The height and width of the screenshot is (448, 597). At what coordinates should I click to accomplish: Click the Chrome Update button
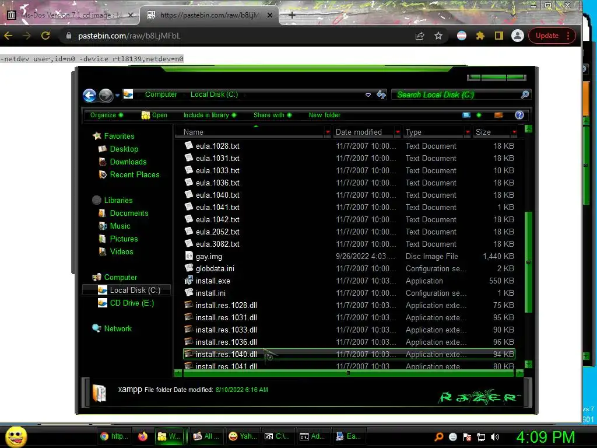coord(552,36)
